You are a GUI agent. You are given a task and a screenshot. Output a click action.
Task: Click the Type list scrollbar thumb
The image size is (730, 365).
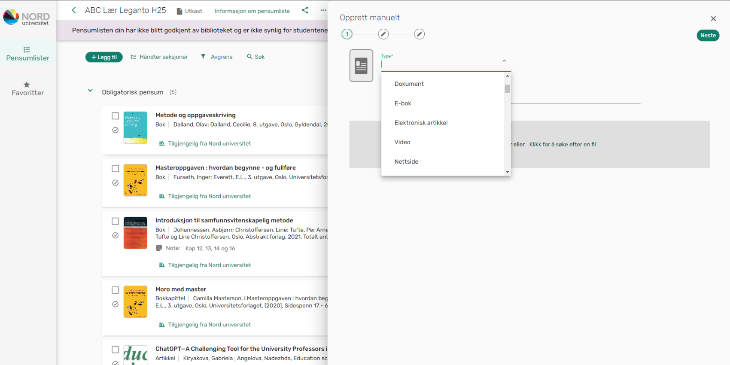pos(508,88)
